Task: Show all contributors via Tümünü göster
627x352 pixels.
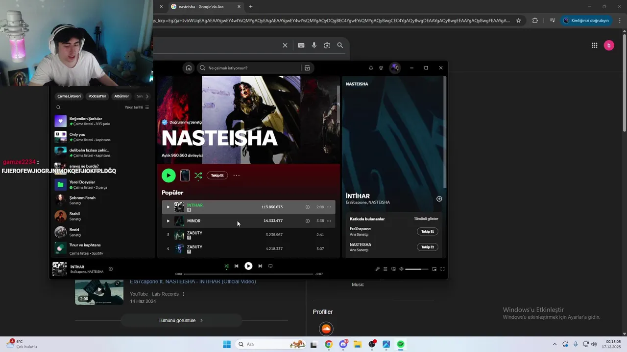Action: tap(426, 219)
